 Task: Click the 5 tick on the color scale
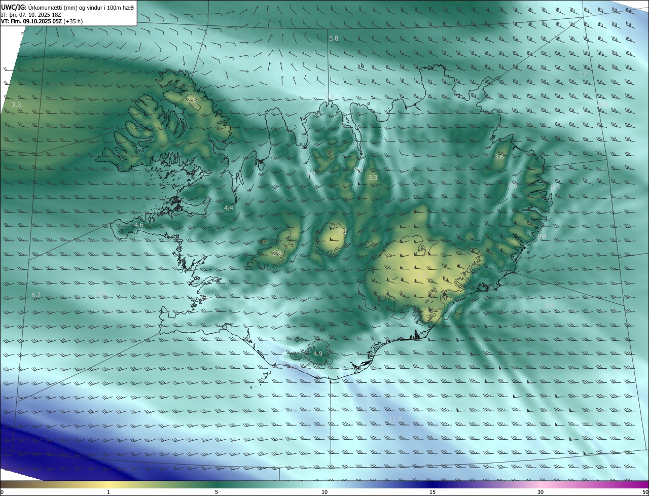click(217, 492)
